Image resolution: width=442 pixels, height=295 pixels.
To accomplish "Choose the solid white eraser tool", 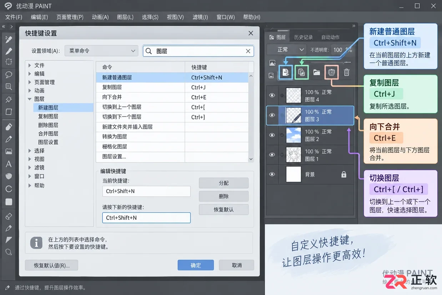I will pyautogui.click(x=9, y=127).
